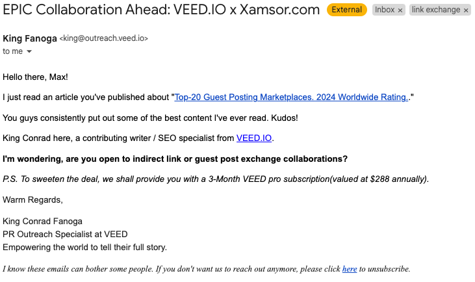Click the "here" unsubscribe link

(349, 269)
